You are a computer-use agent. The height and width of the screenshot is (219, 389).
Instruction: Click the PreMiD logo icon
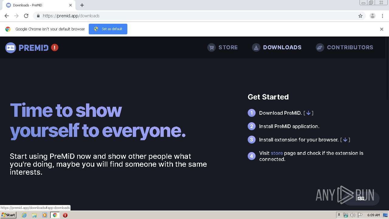tap(11, 47)
